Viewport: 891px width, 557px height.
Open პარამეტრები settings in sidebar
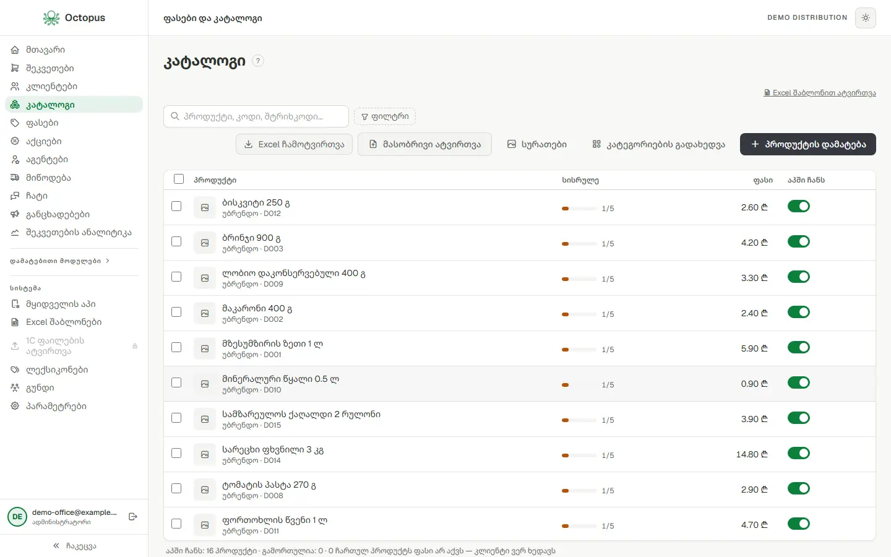[74, 406]
